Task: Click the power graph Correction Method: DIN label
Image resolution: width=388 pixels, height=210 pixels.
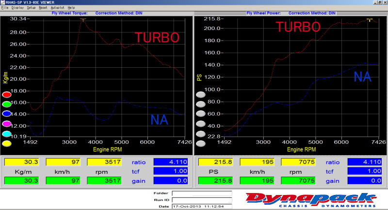Action: click(x=312, y=13)
